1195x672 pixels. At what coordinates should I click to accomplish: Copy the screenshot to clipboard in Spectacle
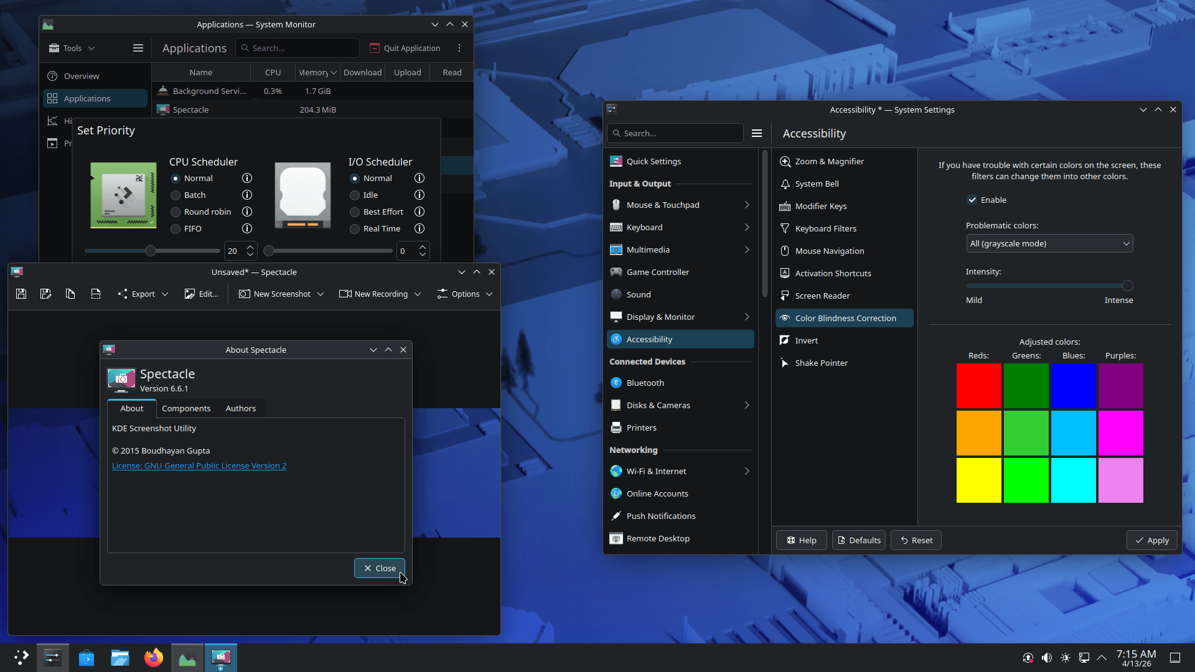(x=70, y=294)
